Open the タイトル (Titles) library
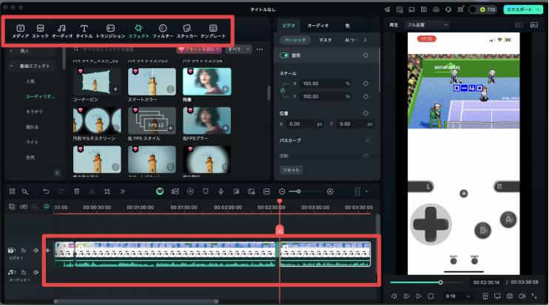The image size is (549, 306). click(84, 31)
